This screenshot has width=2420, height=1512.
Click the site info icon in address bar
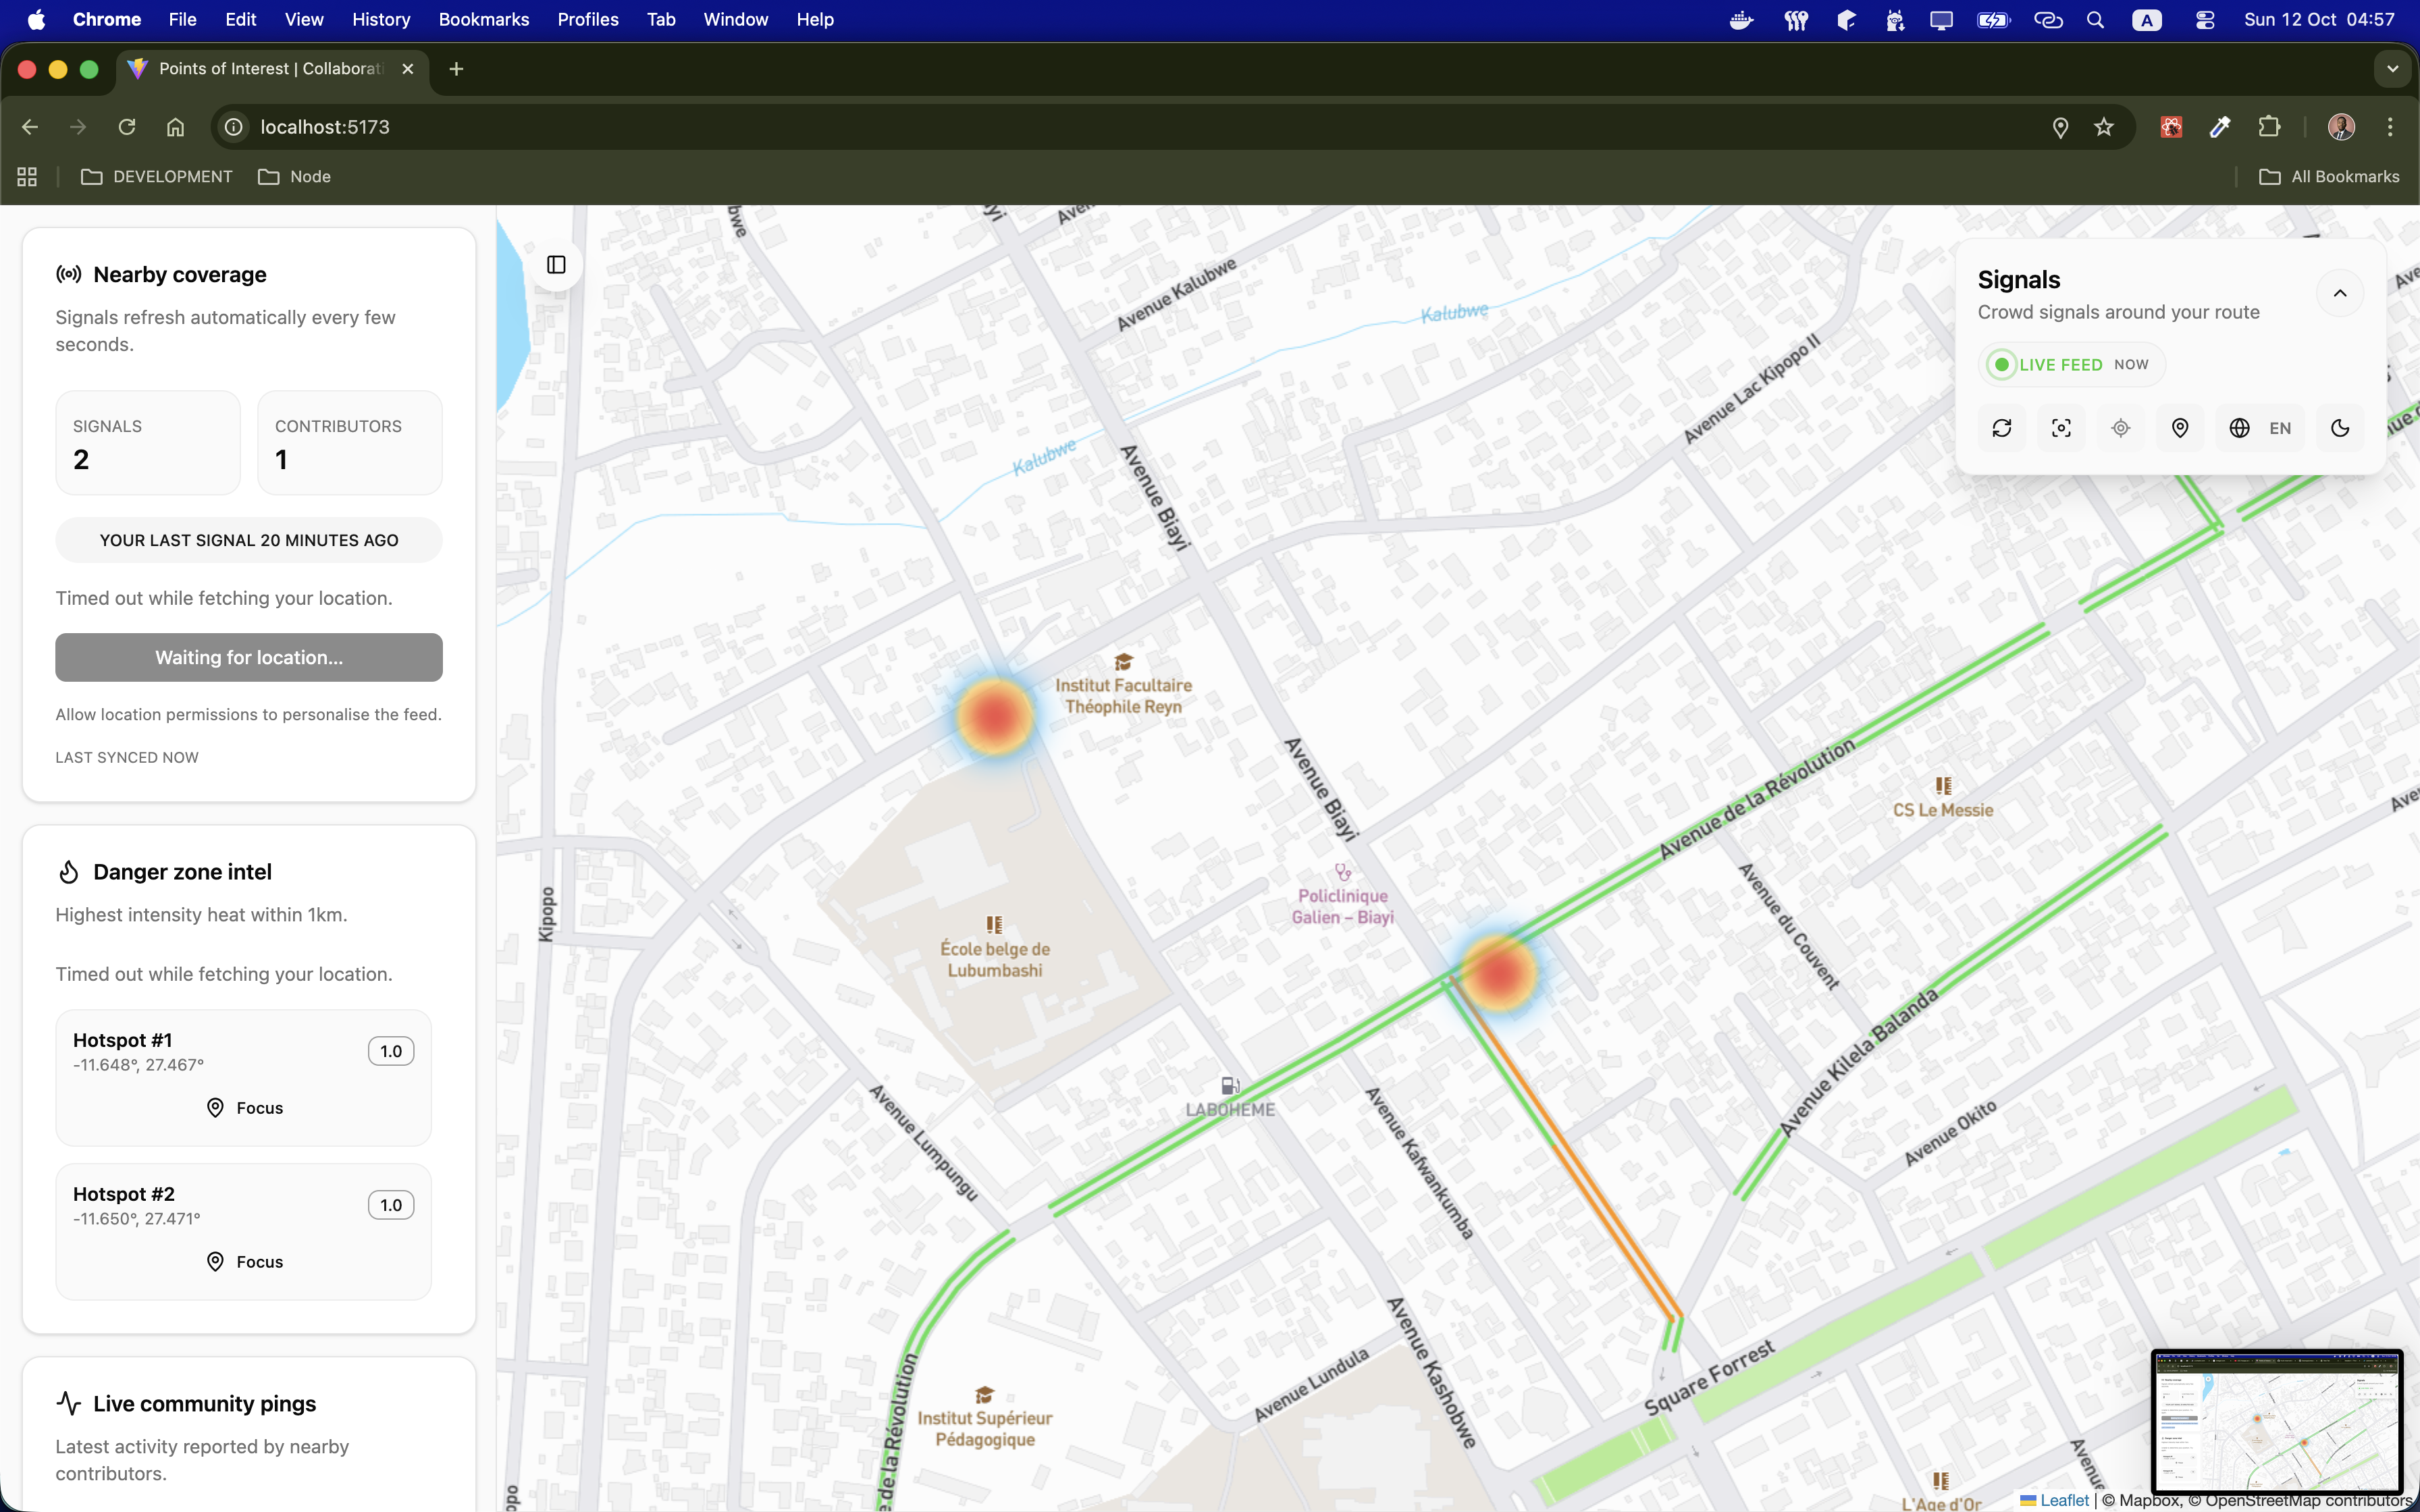tap(234, 127)
